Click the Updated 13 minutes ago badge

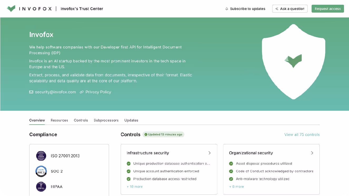tap(163, 134)
